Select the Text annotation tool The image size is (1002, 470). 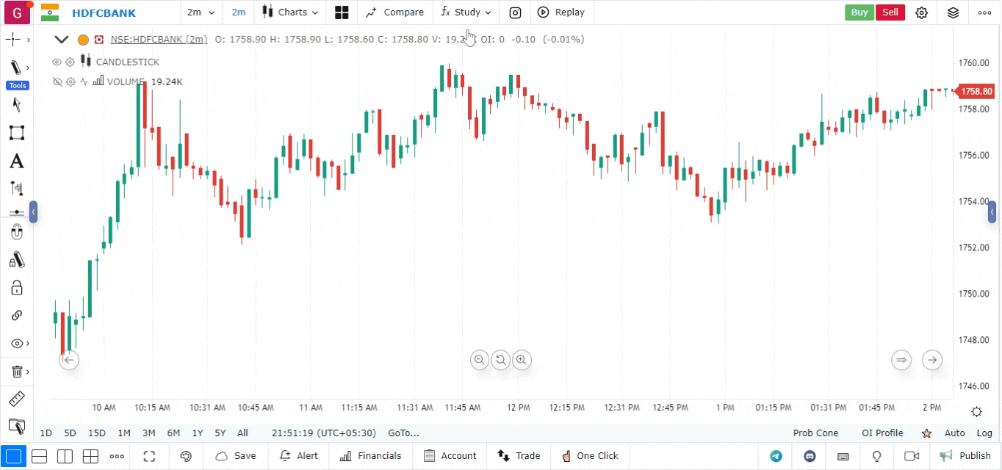point(16,161)
